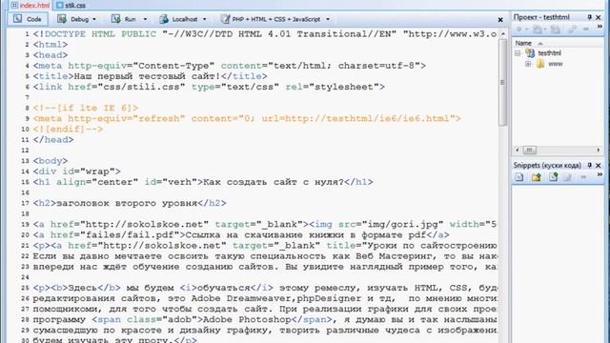Close the Project testhtml panel
The height and width of the screenshot is (343, 610).
pos(599,17)
